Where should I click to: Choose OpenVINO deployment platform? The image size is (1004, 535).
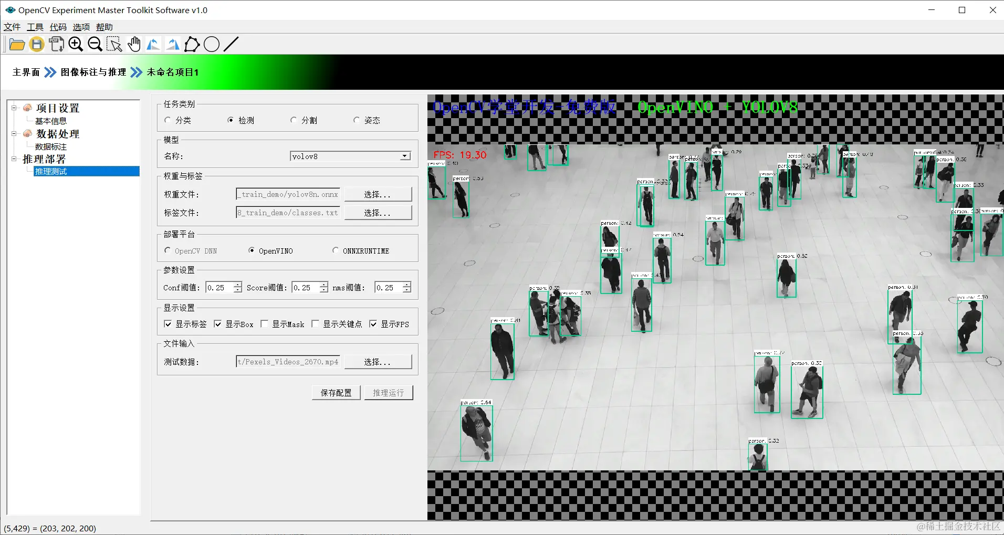tap(252, 250)
